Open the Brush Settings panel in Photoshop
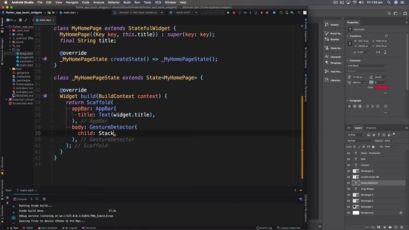Screen dimensions: 409x230 [332, 33]
